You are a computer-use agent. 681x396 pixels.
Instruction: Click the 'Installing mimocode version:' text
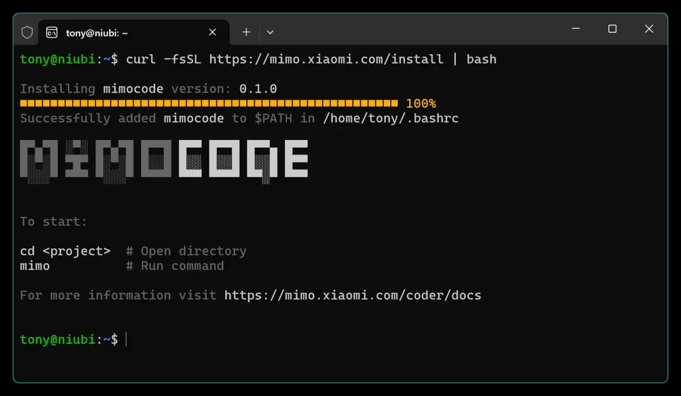pos(125,88)
